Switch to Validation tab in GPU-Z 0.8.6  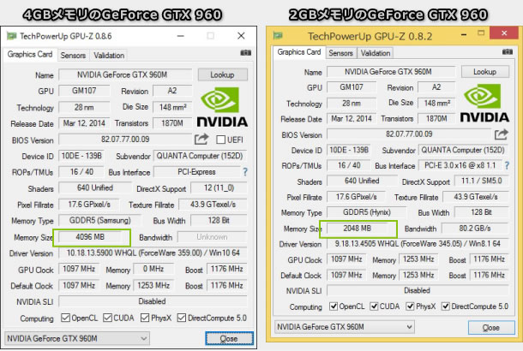(109, 56)
